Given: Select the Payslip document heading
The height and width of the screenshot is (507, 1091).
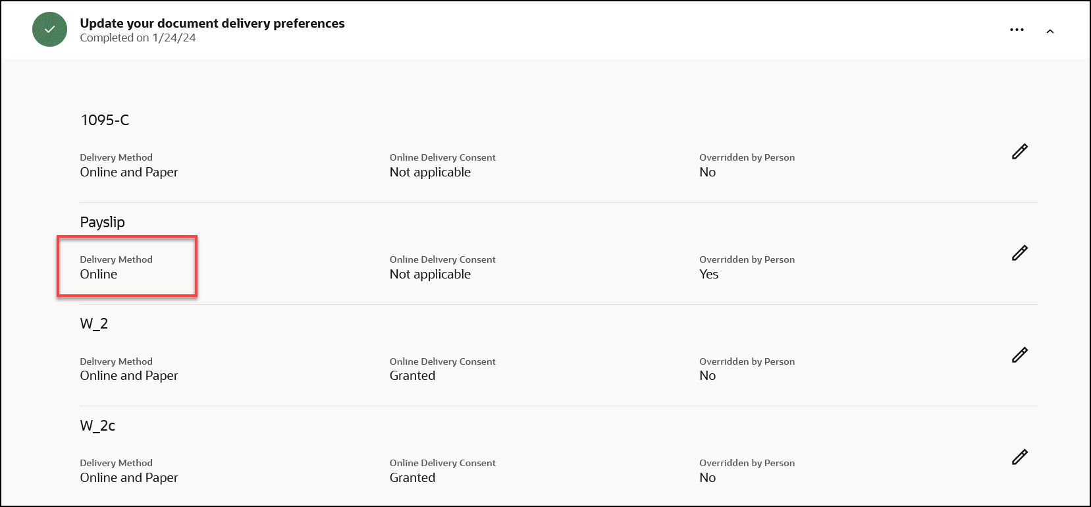Looking at the screenshot, I should (102, 222).
